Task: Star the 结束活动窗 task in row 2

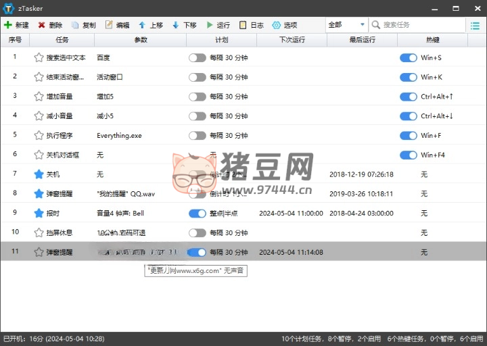Action: [x=39, y=77]
